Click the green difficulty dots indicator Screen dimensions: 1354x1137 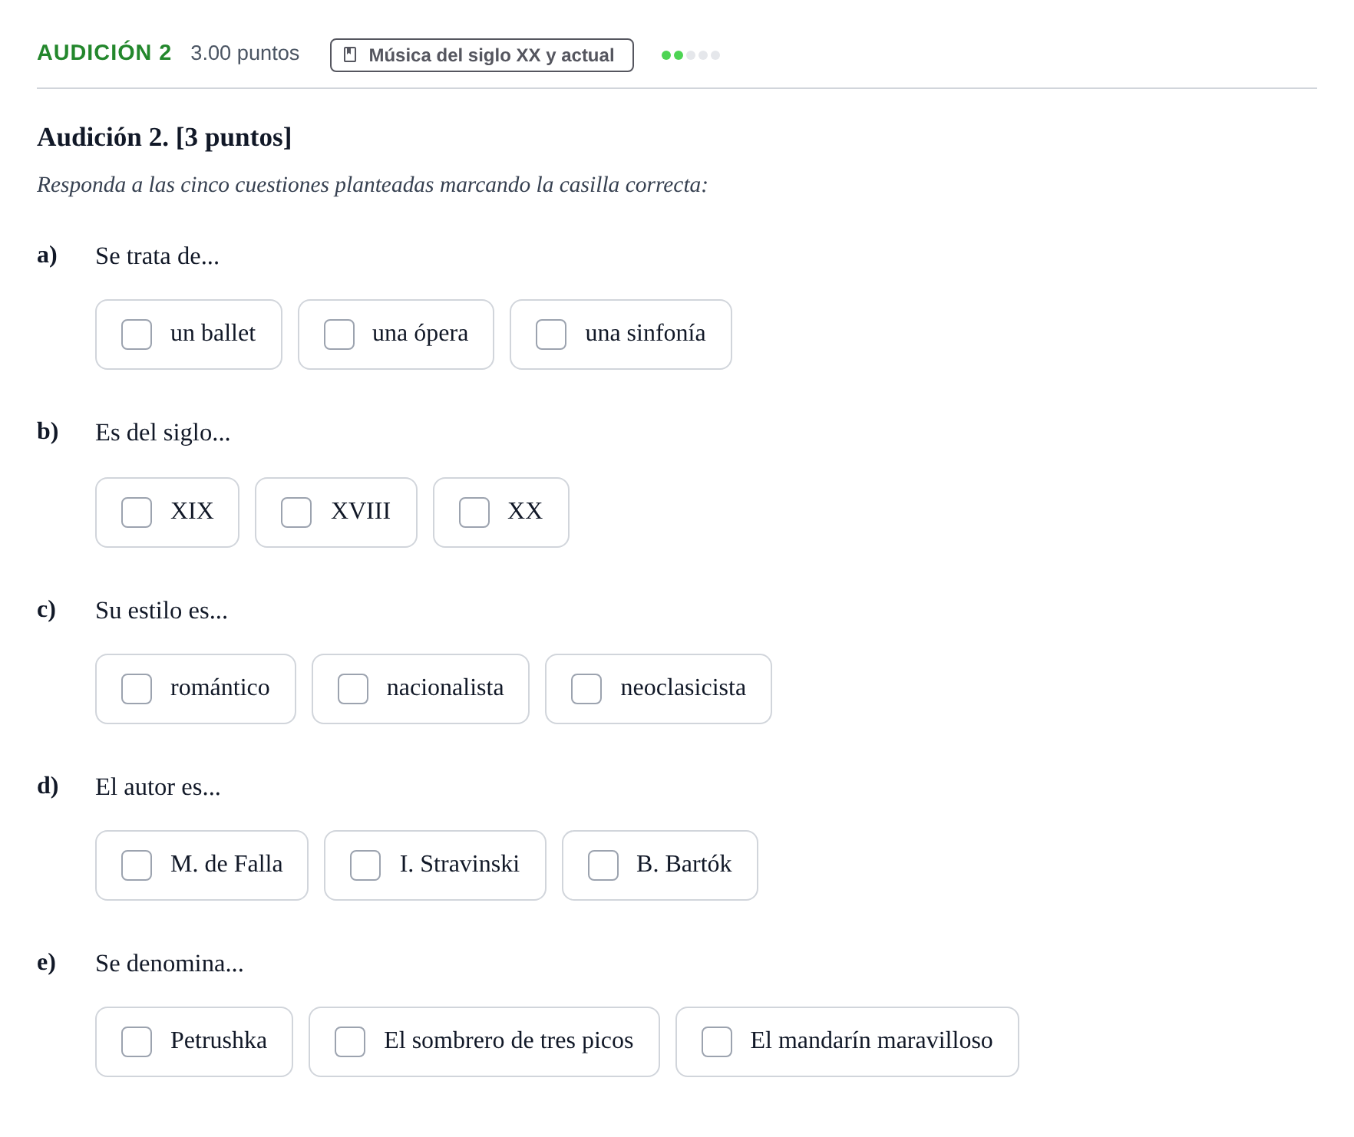point(691,55)
